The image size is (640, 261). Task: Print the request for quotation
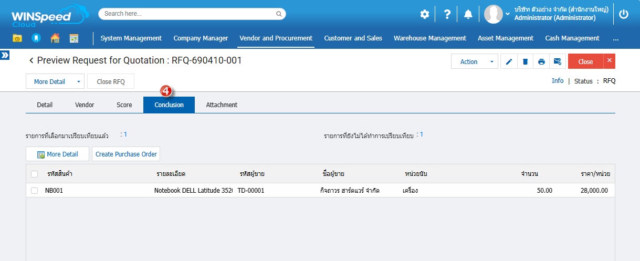[x=541, y=61]
